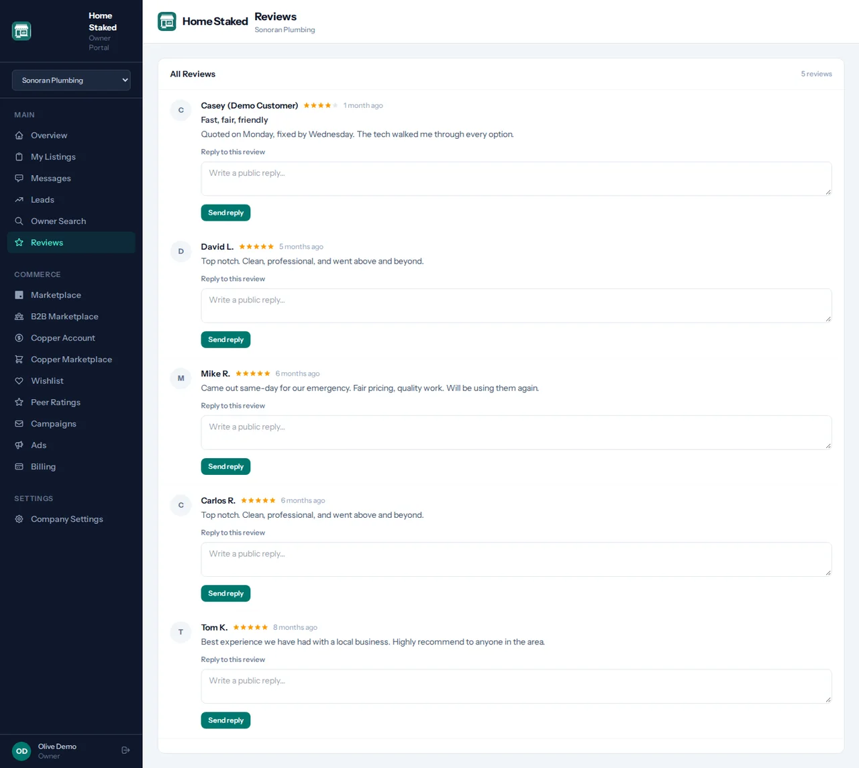859x768 pixels.
Task: Click the Billing card icon
Action: click(19, 467)
